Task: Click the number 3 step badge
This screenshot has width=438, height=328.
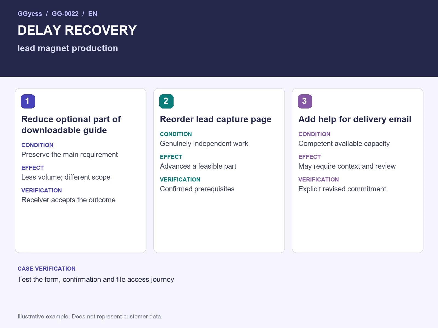Action: point(305,101)
